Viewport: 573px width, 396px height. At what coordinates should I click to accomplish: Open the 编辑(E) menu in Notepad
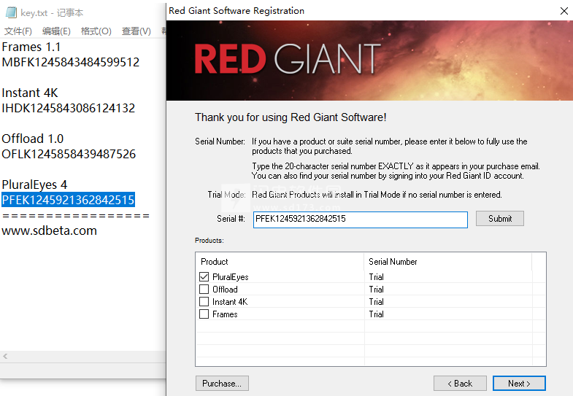[x=56, y=31]
